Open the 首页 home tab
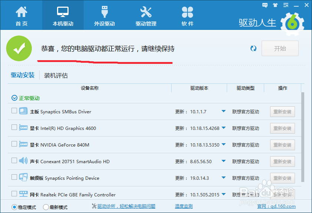This screenshot has height=213, width=312. [x=21, y=16]
